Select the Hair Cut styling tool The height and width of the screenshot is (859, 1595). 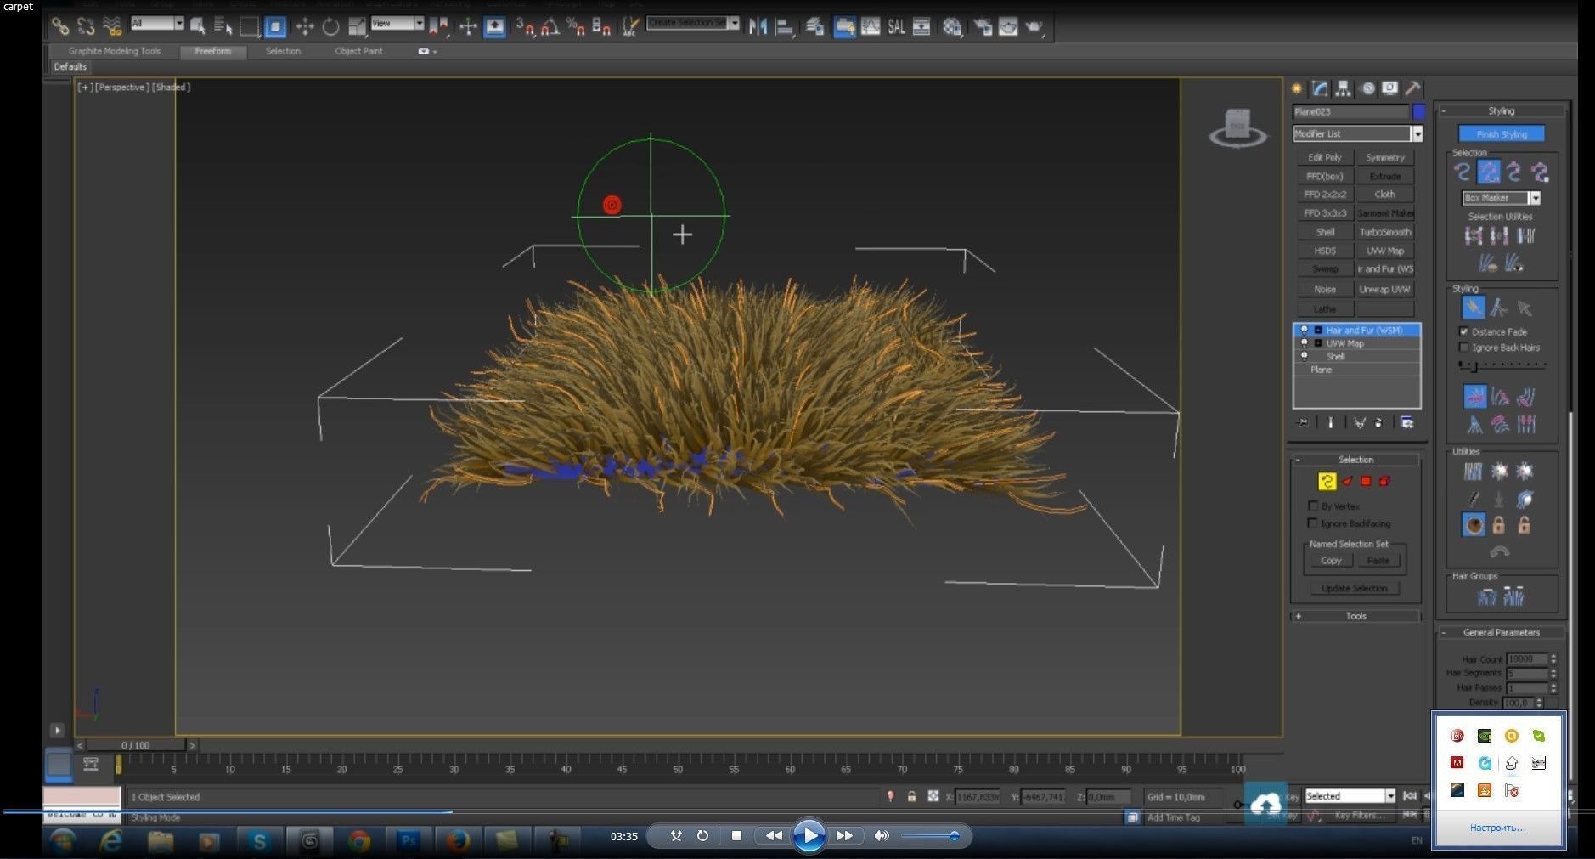[x=1498, y=308]
